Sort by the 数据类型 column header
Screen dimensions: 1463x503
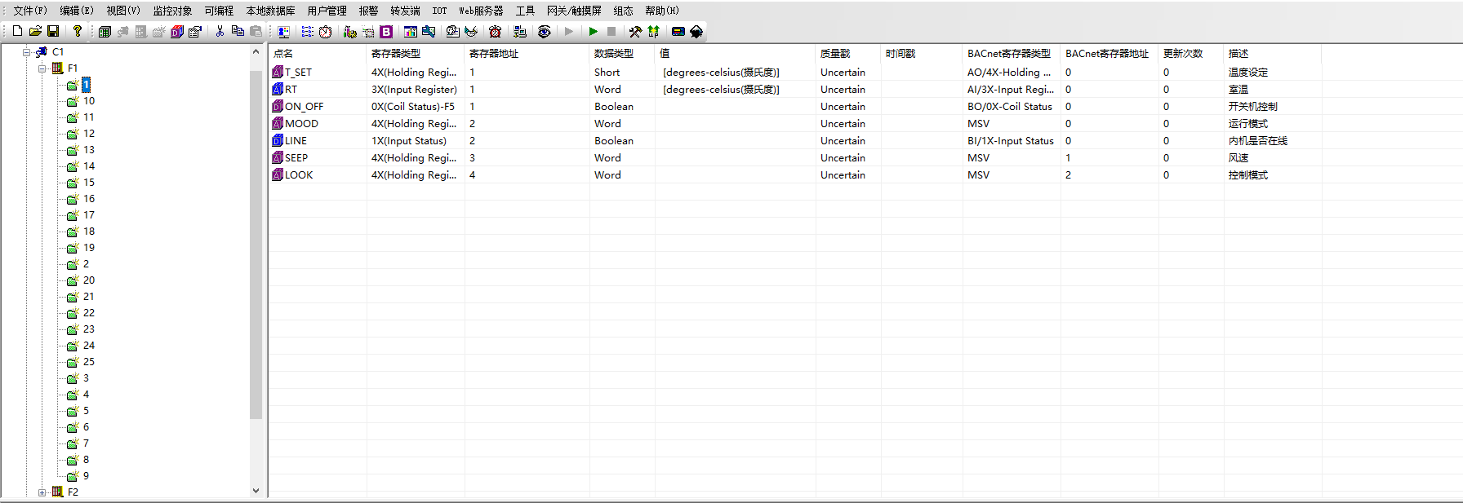622,54
